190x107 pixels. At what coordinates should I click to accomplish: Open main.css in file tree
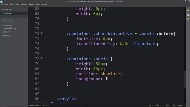coord(7,35)
